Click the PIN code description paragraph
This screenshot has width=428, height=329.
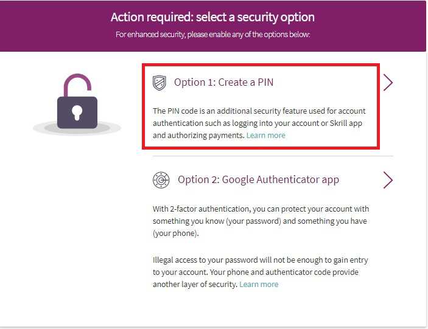click(x=259, y=123)
